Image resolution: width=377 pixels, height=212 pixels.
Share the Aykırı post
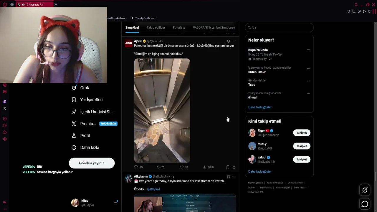234,167
